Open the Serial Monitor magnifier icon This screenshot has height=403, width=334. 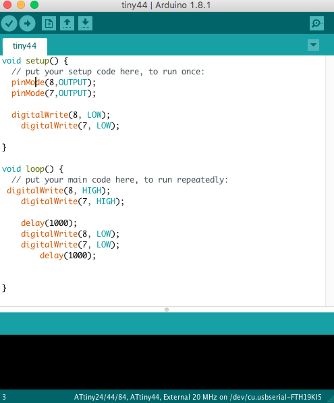click(316, 24)
